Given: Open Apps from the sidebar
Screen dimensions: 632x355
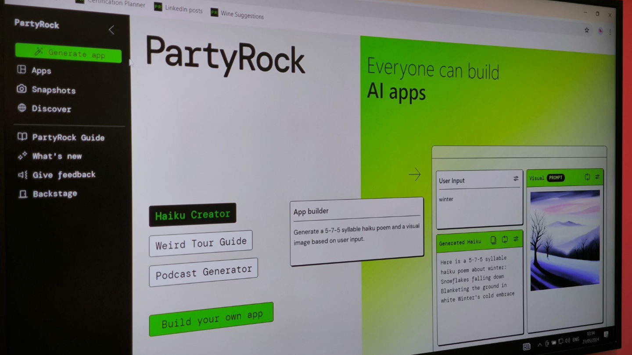Looking at the screenshot, I should pos(41,70).
